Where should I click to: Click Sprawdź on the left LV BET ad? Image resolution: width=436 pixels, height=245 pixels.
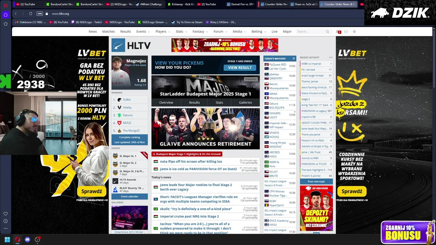pyautogui.click(x=92, y=191)
